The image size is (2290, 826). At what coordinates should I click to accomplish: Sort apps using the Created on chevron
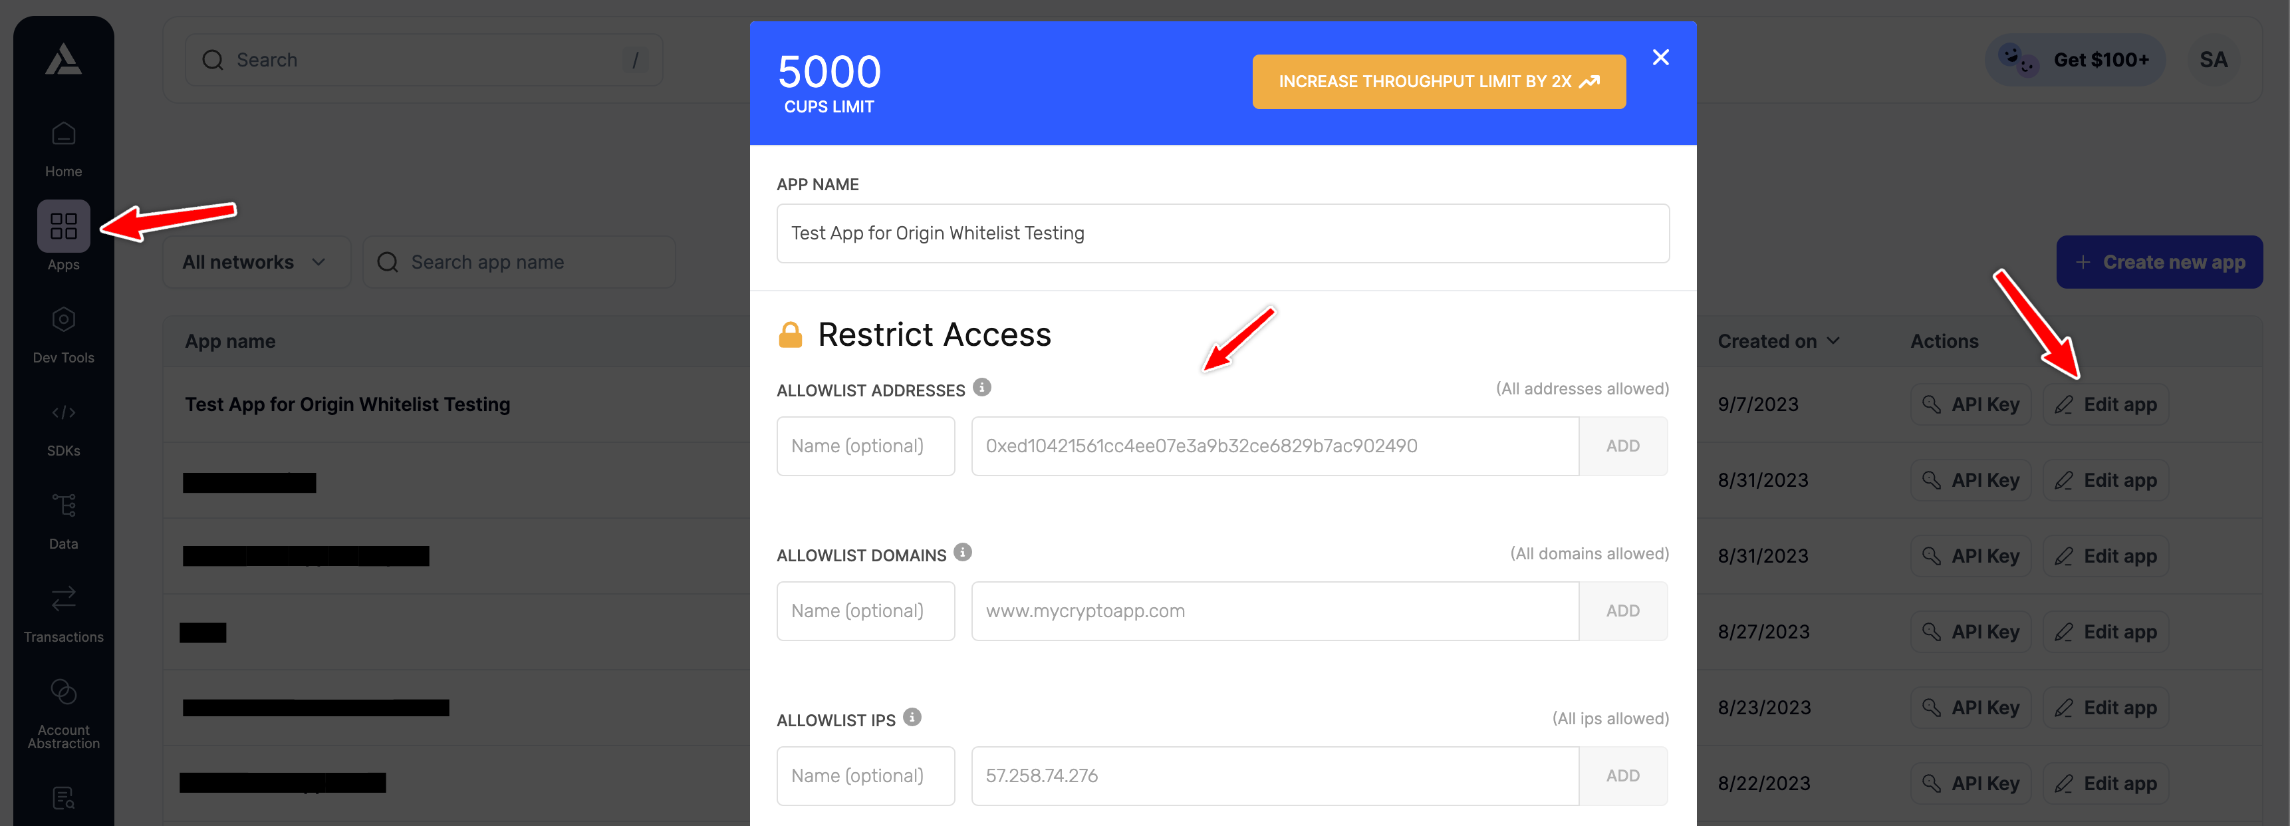click(x=1833, y=341)
